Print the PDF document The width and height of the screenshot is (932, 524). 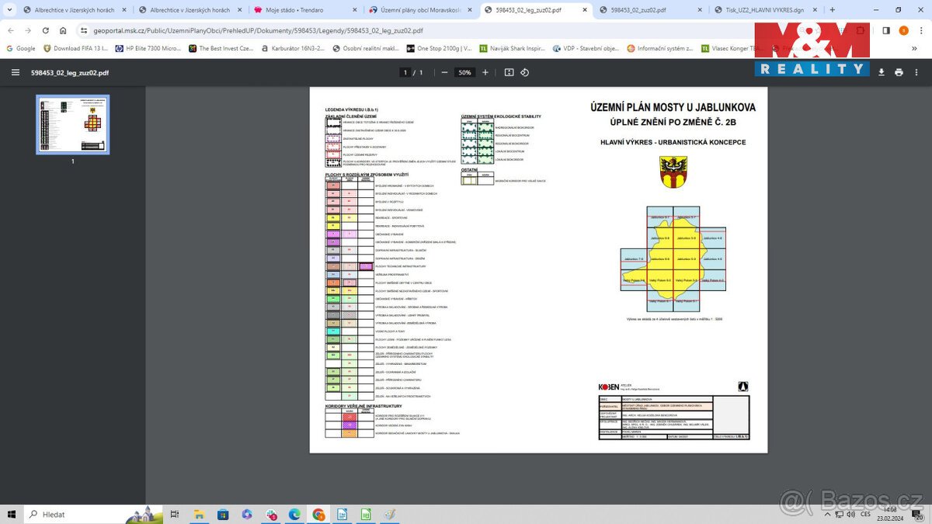tap(899, 72)
